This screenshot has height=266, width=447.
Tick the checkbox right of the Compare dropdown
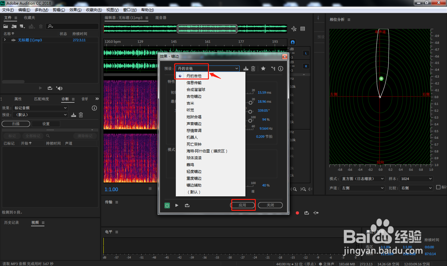point(438,187)
